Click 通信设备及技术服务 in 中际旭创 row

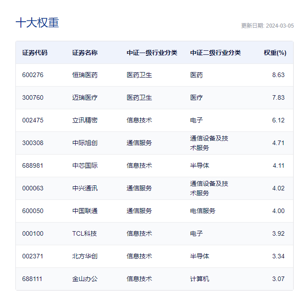[x=209, y=143]
